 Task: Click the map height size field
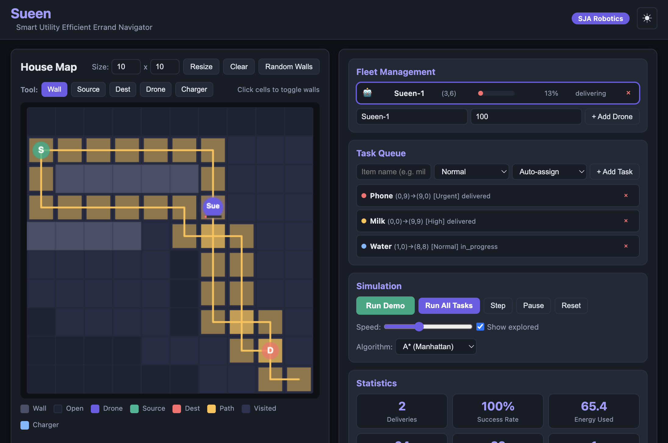[165, 67]
